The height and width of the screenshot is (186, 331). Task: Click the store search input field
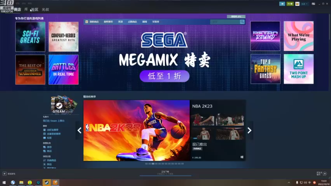click(225, 22)
